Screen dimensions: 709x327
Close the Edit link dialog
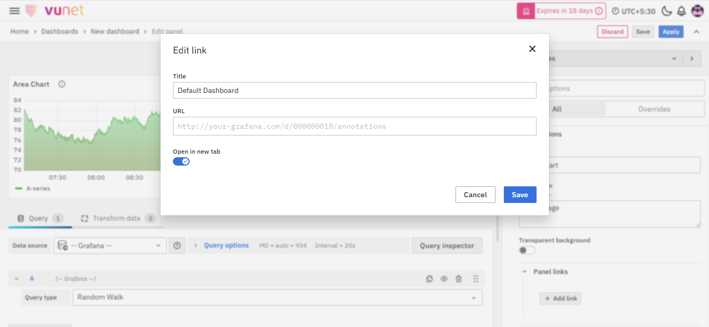pos(532,49)
